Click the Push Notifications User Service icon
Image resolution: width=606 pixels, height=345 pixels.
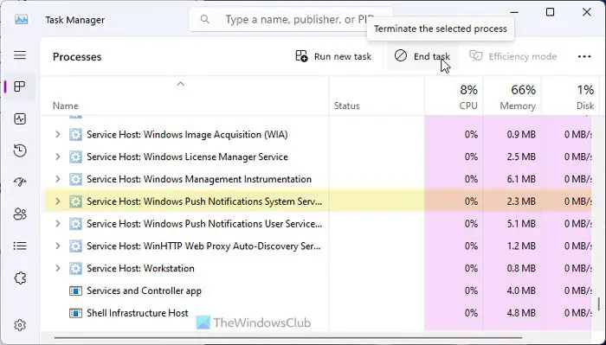point(75,224)
